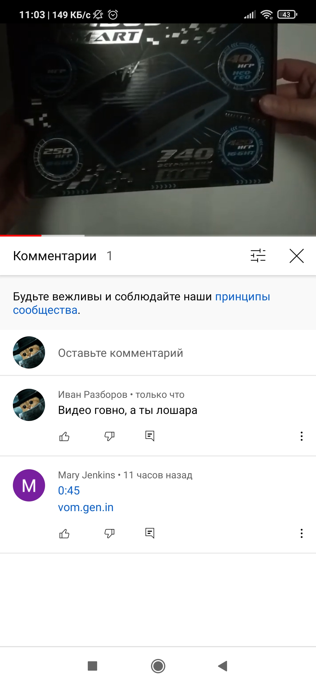Dislike Mary Jenkins' comment
316x685 pixels.
coord(109,534)
